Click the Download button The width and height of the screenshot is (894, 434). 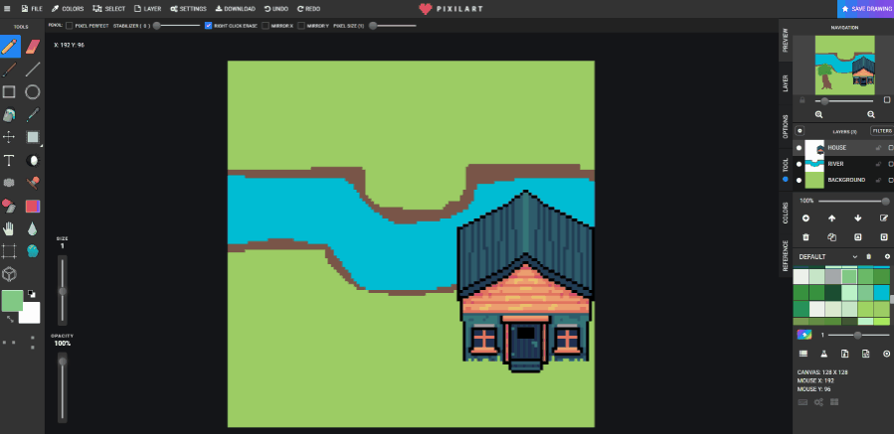235,9
